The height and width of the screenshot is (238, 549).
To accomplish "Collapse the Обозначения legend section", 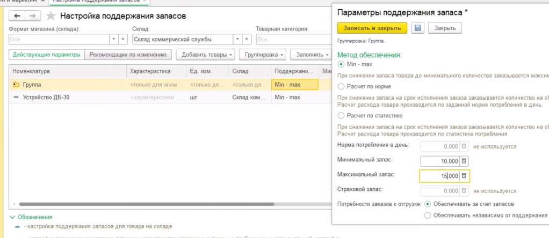I will (13, 217).
